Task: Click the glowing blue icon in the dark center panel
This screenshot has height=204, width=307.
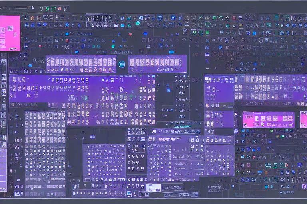Action: 168,90
